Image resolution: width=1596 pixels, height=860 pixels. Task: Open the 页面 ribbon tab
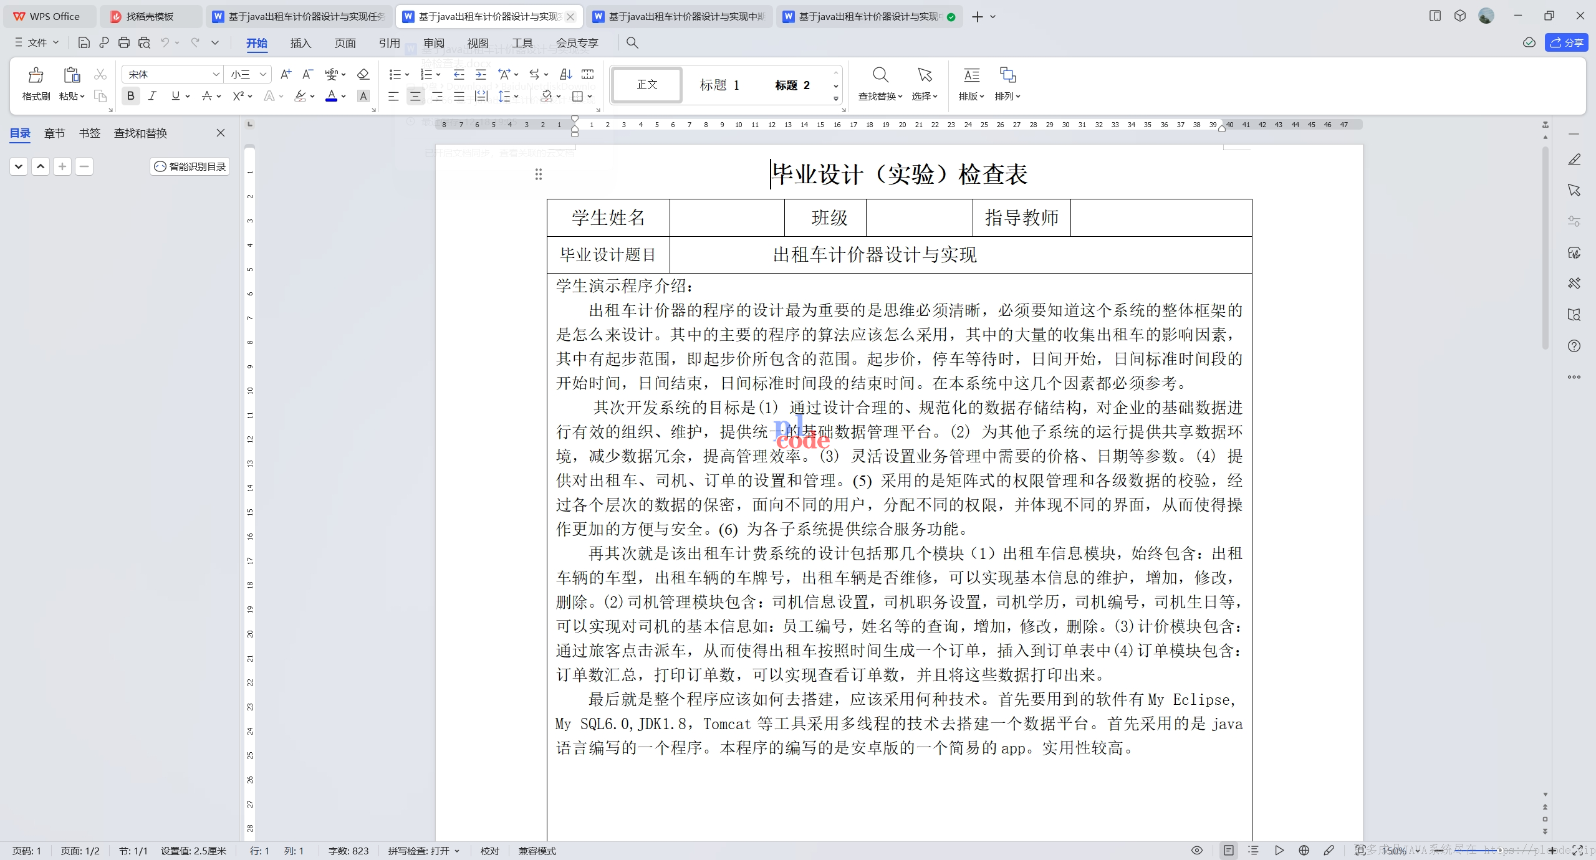345,42
